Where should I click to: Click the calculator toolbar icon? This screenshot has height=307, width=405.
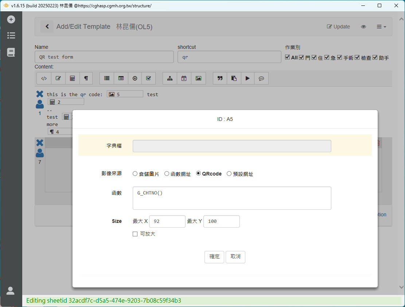click(x=72, y=78)
